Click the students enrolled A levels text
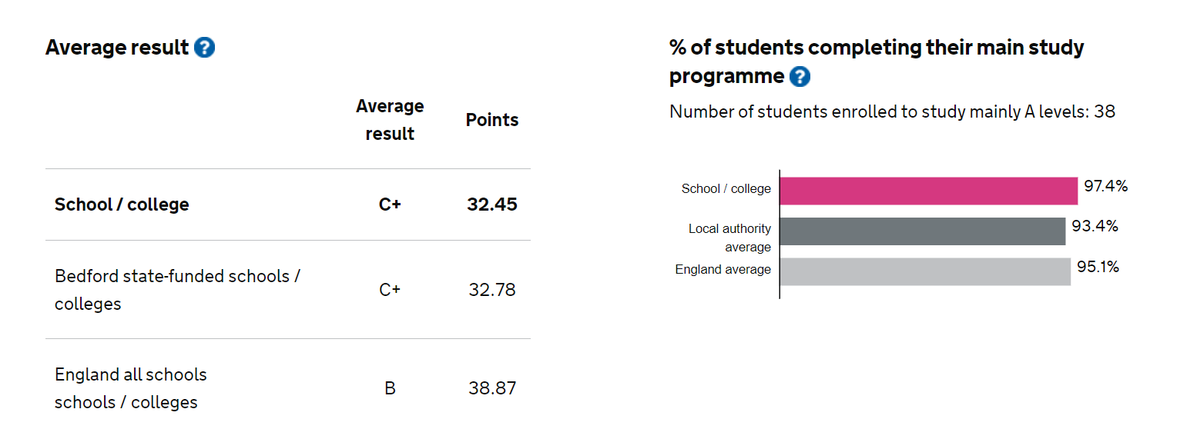Image resolution: width=1187 pixels, height=429 pixels. (892, 111)
